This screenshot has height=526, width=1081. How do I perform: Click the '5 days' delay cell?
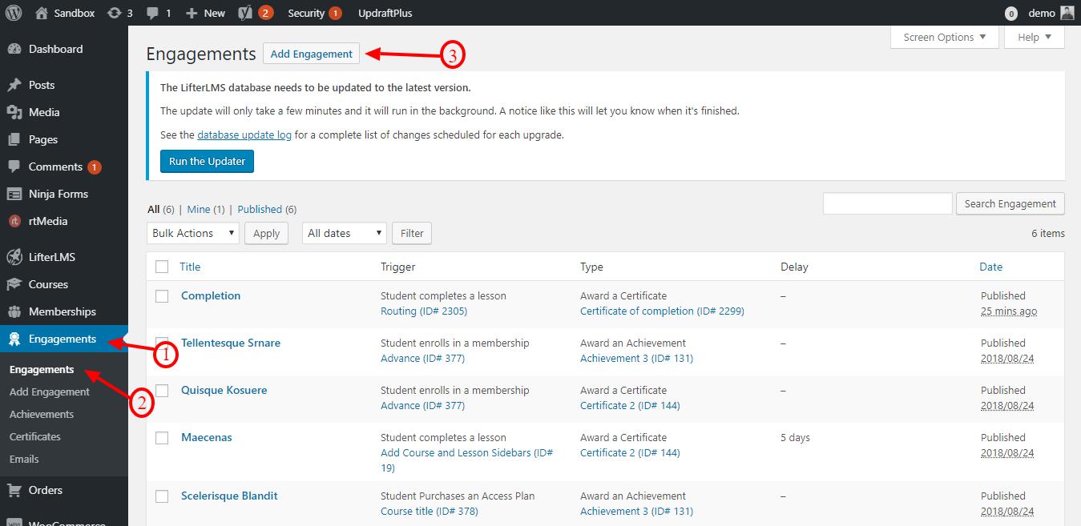tap(796, 437)
